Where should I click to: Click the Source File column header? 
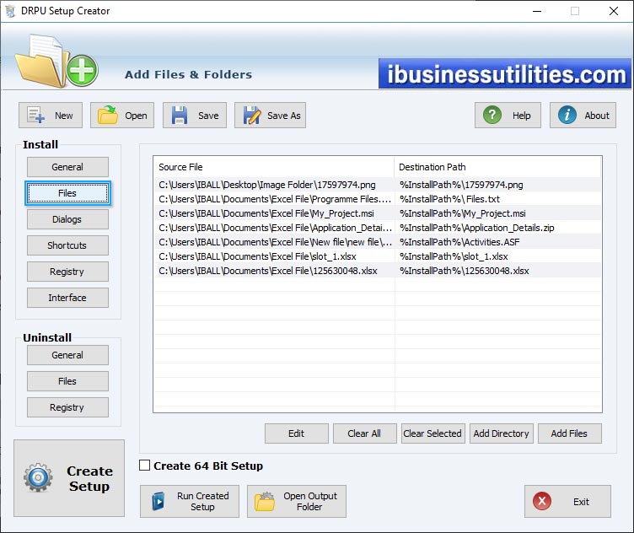[274, 167]
